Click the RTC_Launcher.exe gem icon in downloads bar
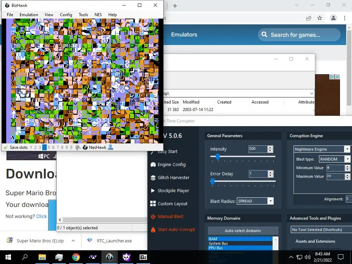The image size is (352, 264). 90,240
